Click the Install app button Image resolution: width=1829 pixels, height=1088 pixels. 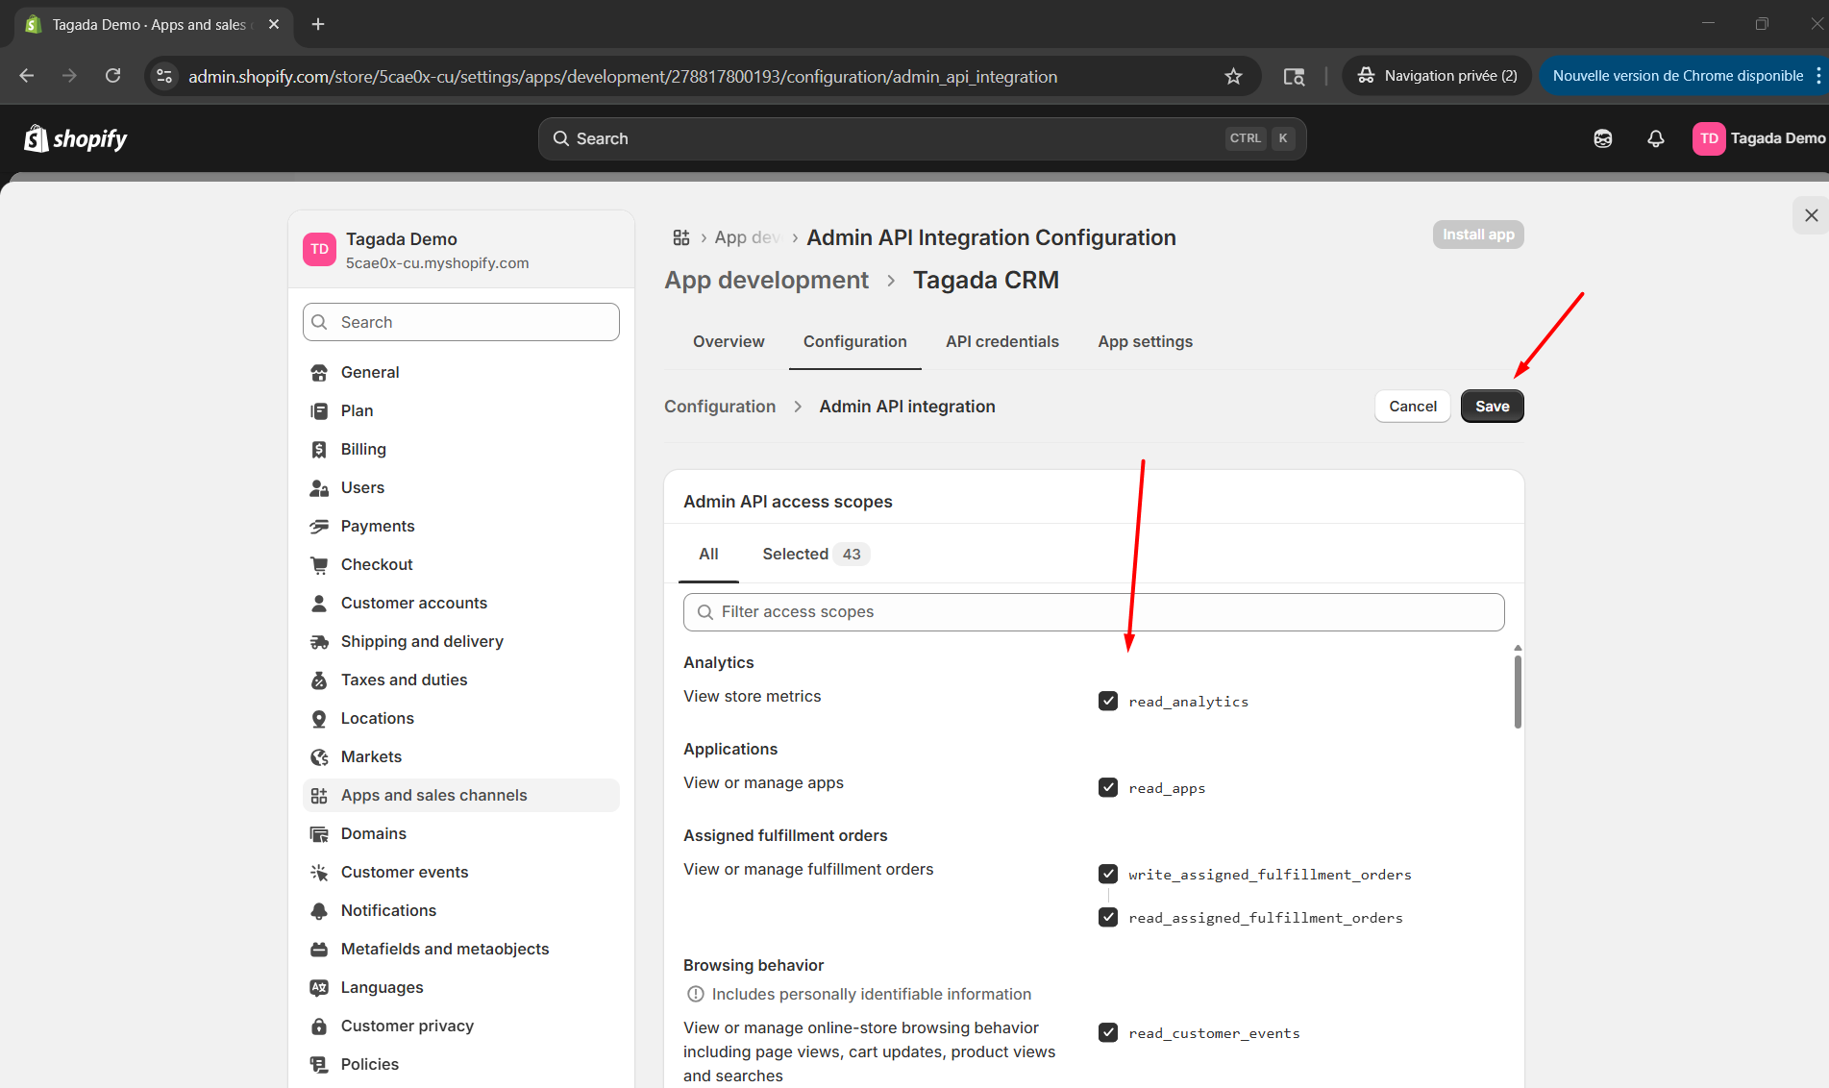(1478, 235)
